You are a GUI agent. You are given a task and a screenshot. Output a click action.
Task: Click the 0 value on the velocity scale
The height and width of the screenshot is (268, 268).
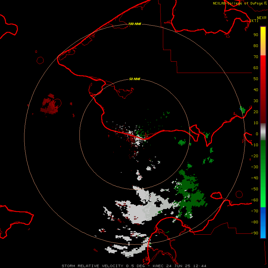pyautogui.click(x=257, y=134)
